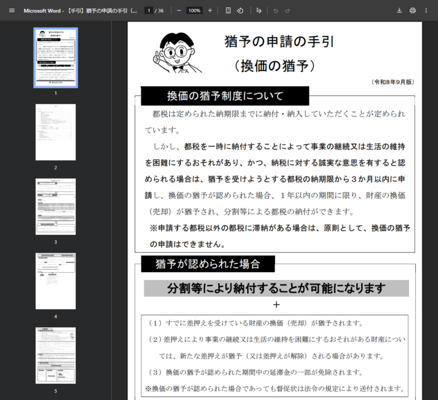Click the heading 猶予の申請の手引
The height and width of the screenshot is (400, 438).
coord(279,41)
